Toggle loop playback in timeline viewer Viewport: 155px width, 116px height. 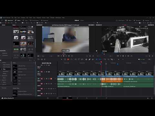coord(131,56)
